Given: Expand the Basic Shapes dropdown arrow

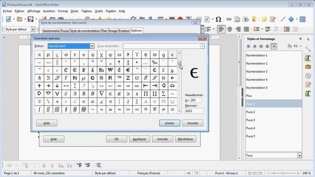Looking at the screenshot, I should (297, 19).
